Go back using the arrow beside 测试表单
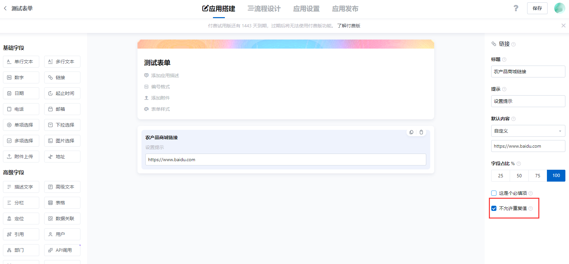 5,8
